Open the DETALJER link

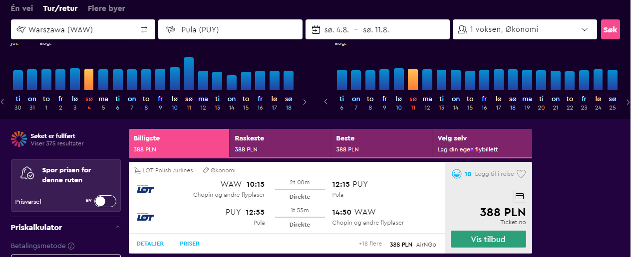pos(150,244)
